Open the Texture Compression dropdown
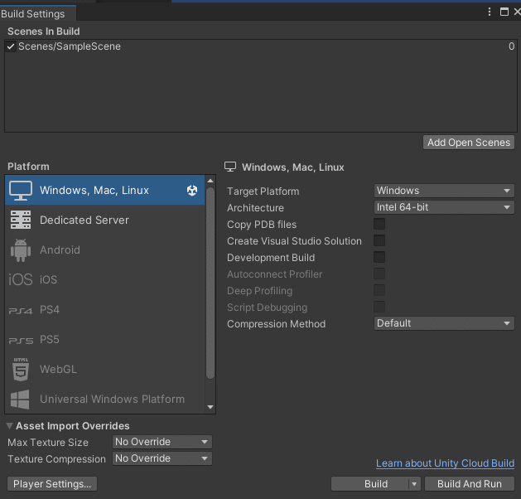Viewport: 521px width, 499px height. (162, 458)
